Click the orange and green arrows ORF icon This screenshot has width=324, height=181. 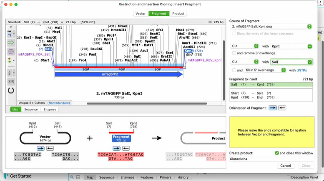point(10,60)
